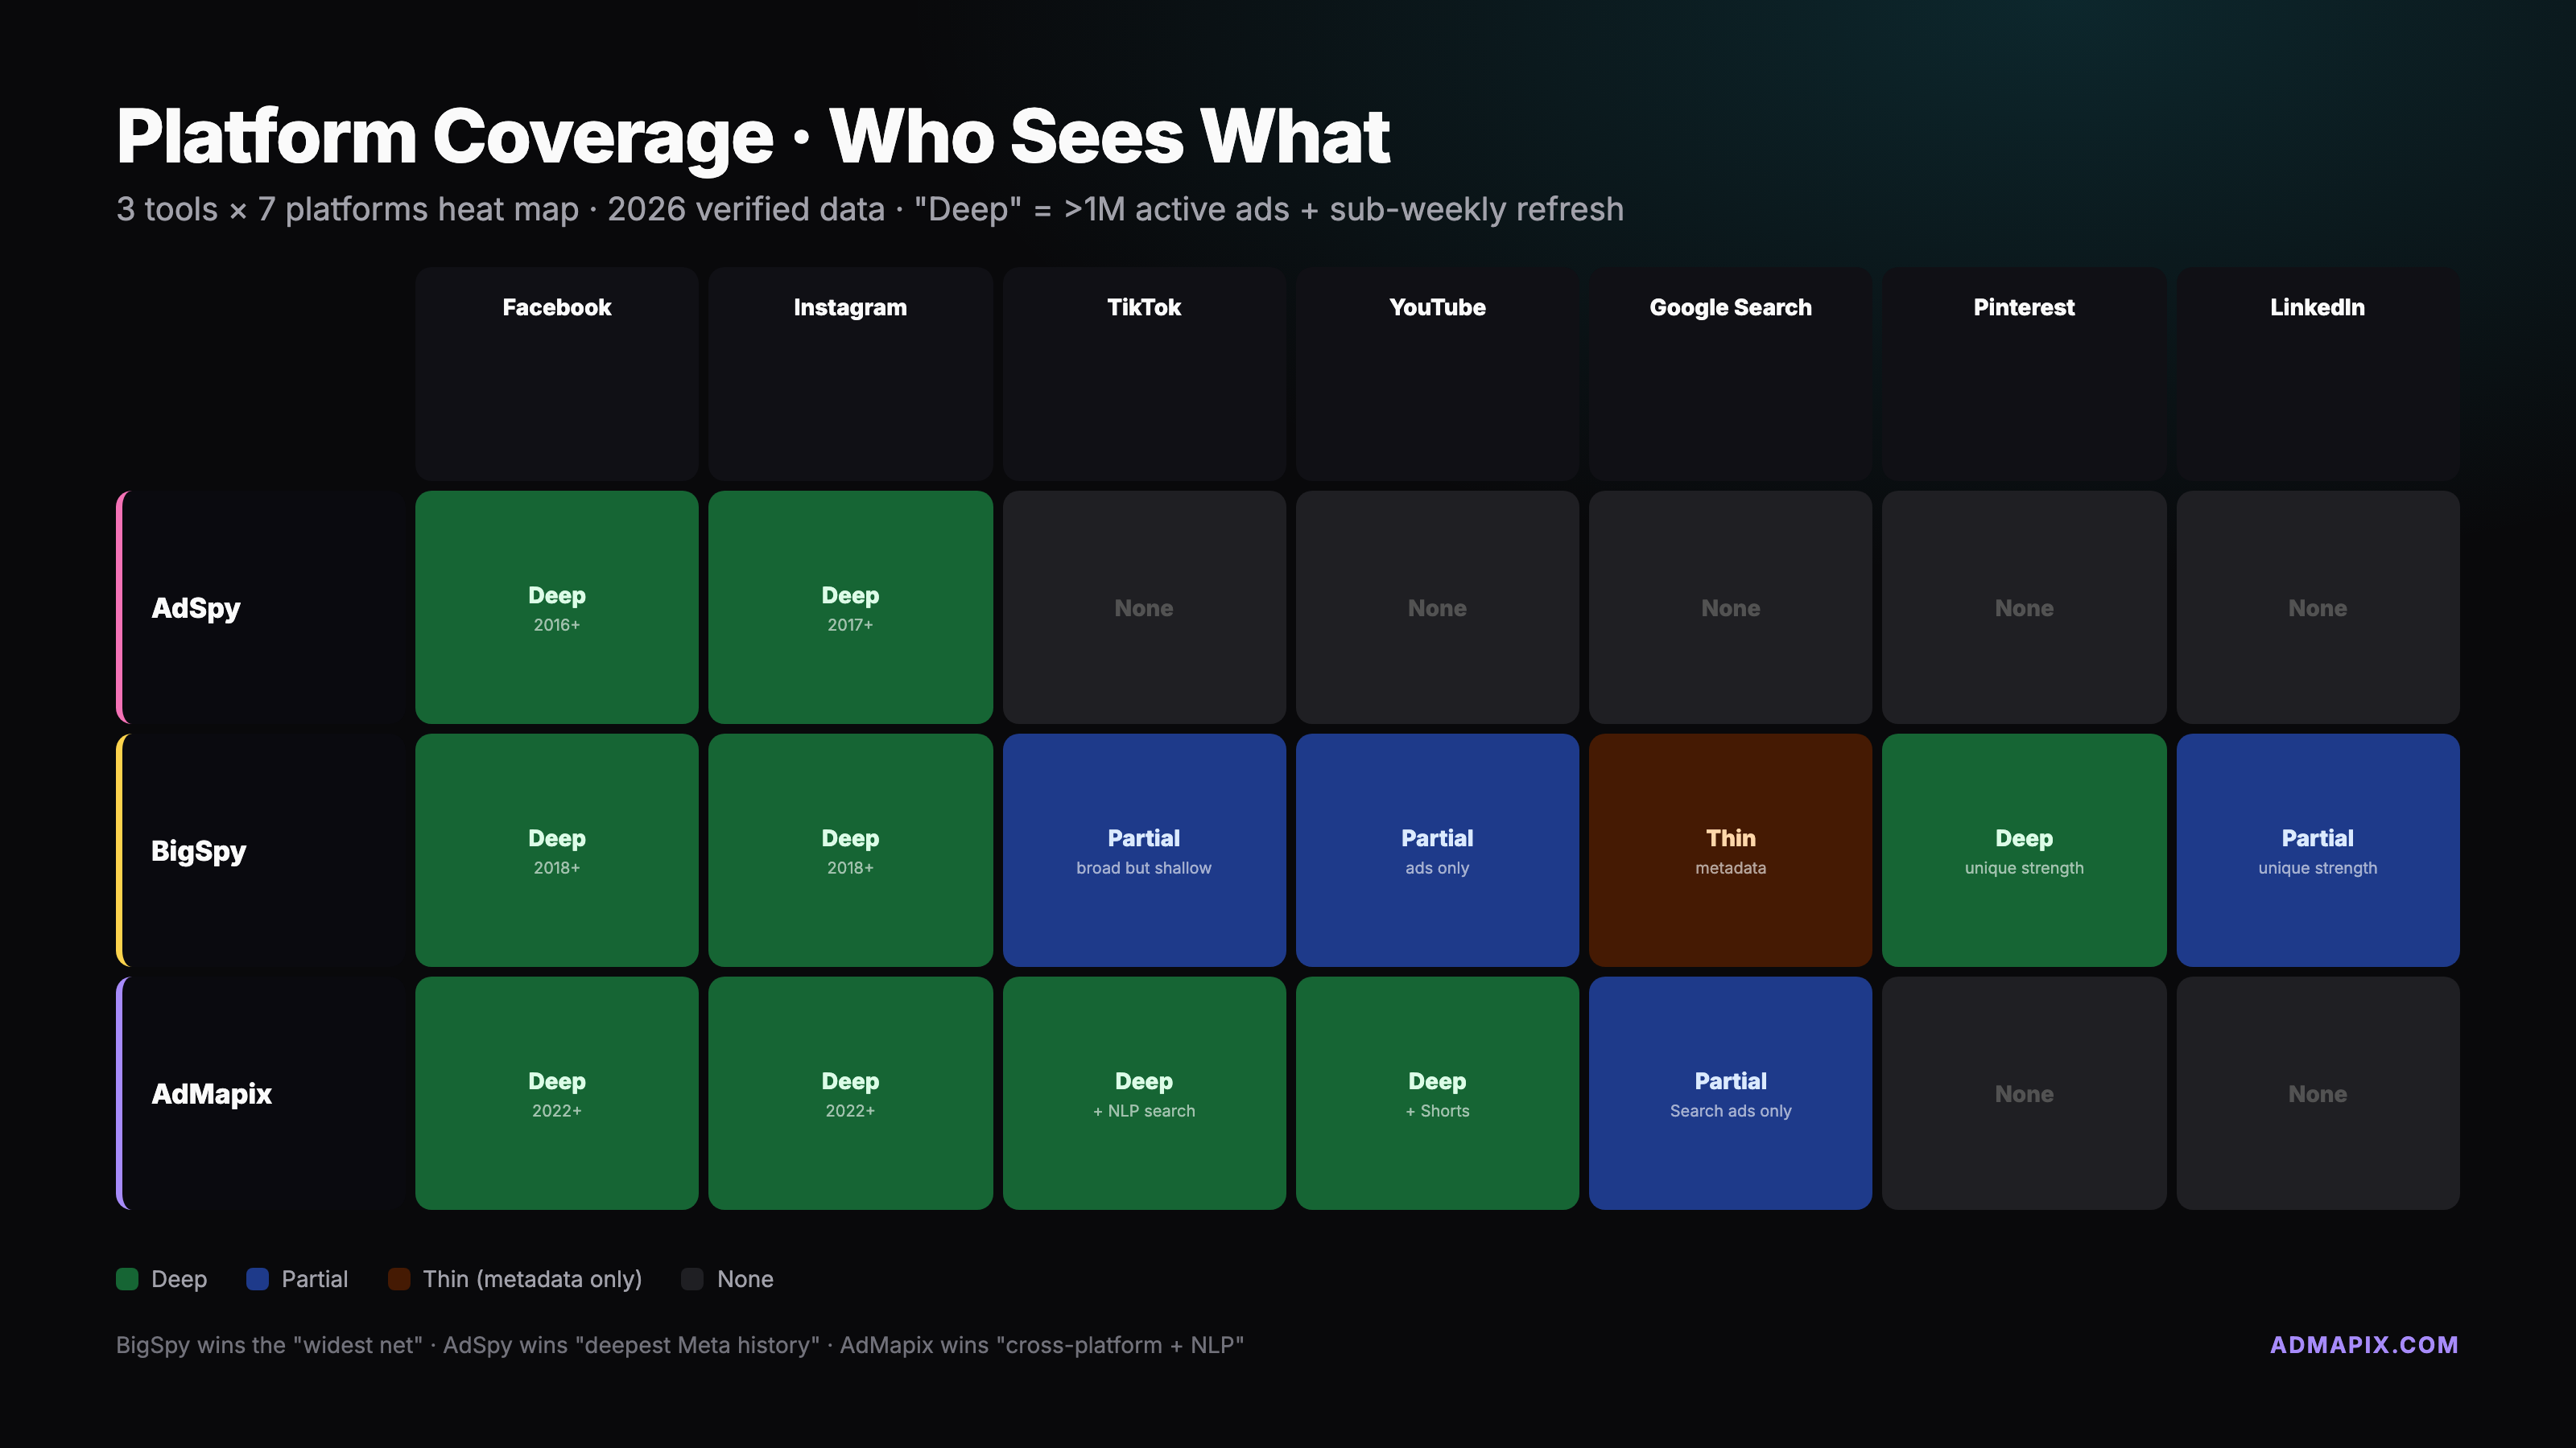Screen dimensions: 2576x1448
Task: Click BigSpy Thin metadata cell
Action: point(1730,850)
